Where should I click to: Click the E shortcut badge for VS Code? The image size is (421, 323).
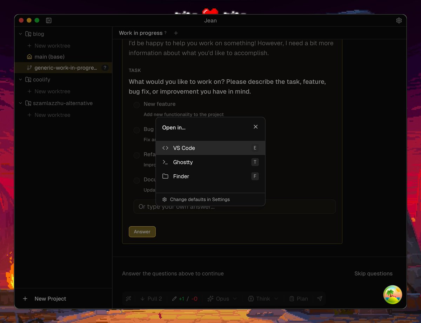(x=255, y=148)
